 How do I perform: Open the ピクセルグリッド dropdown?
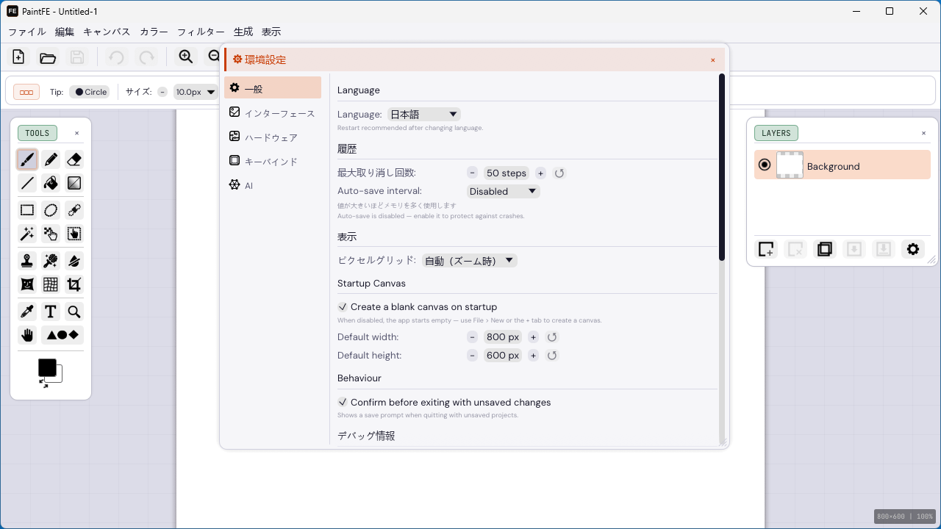click(x=469, y=261)
